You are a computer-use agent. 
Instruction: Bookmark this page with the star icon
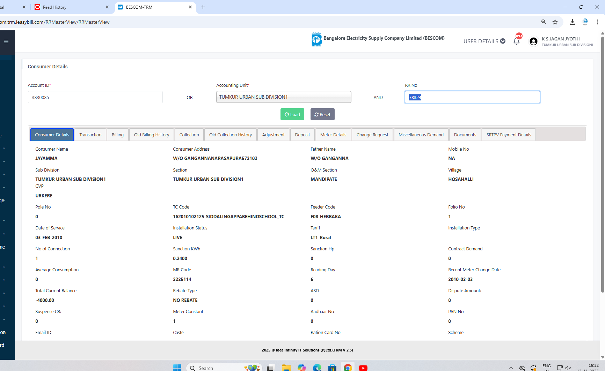click(555, 22)
